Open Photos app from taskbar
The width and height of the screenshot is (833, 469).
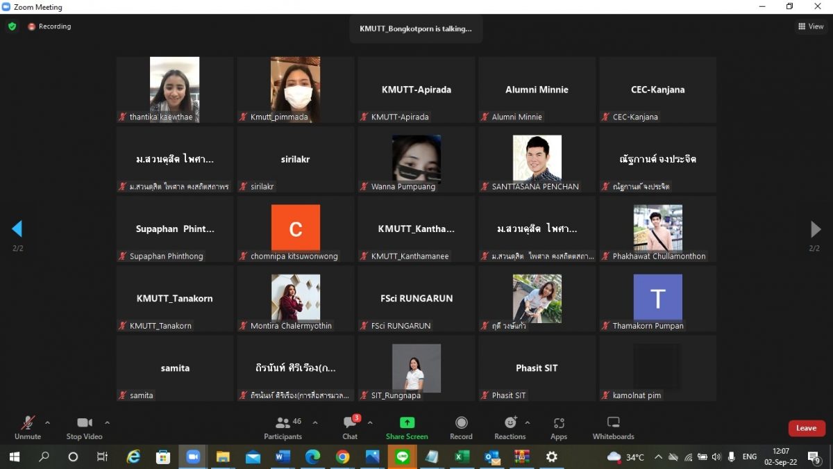point(372,457)
